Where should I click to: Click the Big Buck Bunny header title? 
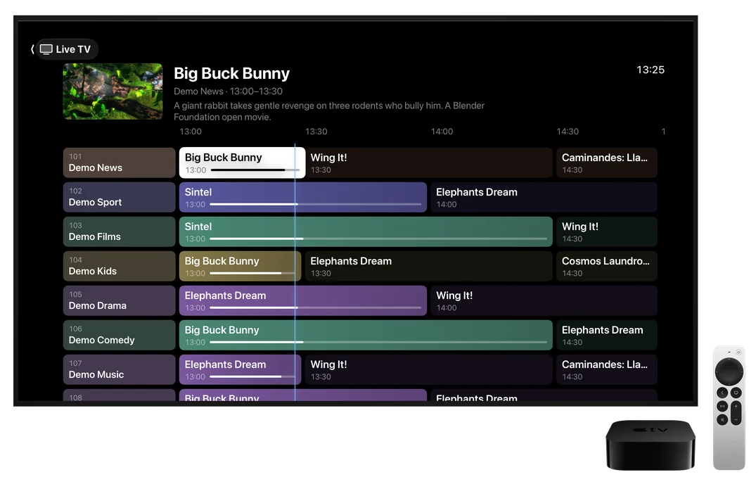tap(231, 73)
